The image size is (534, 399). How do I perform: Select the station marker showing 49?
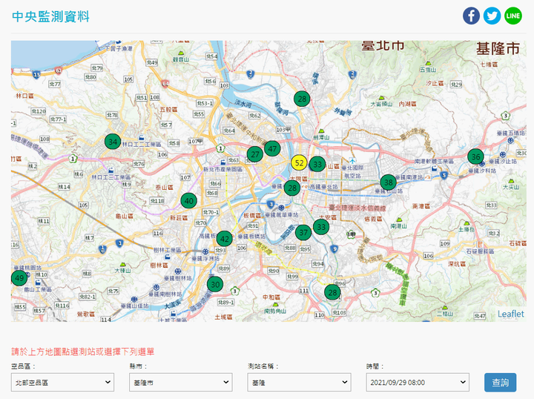coord(19,278)
